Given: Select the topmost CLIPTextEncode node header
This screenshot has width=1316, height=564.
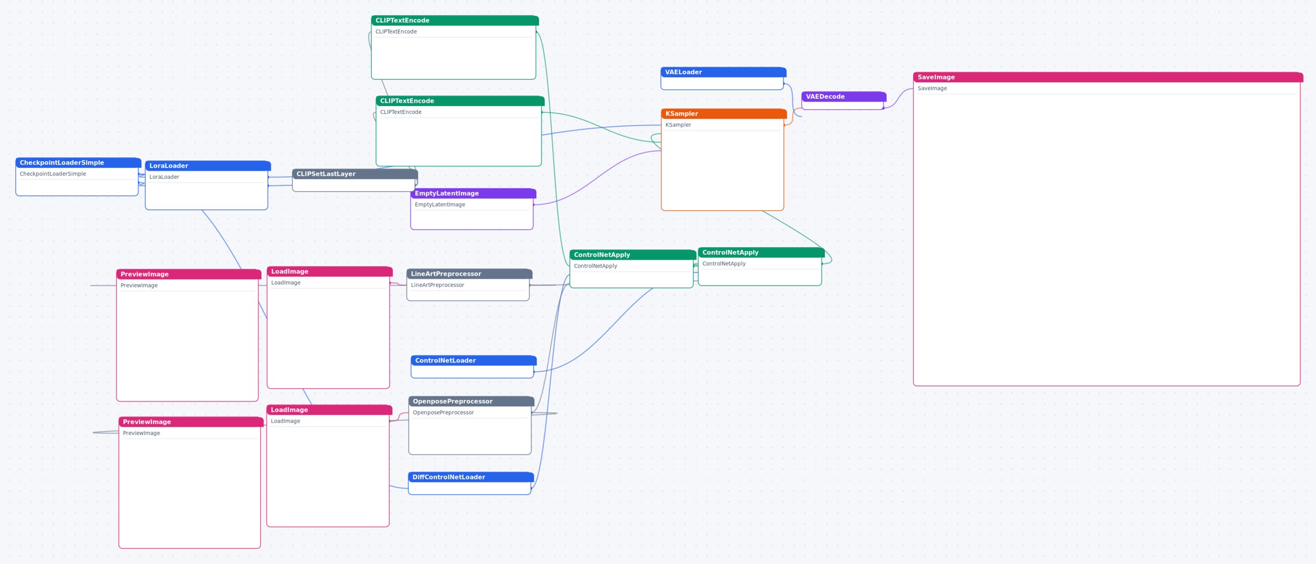Looking at the screenshot, I should pyautogui.click(x=455, y=20).
